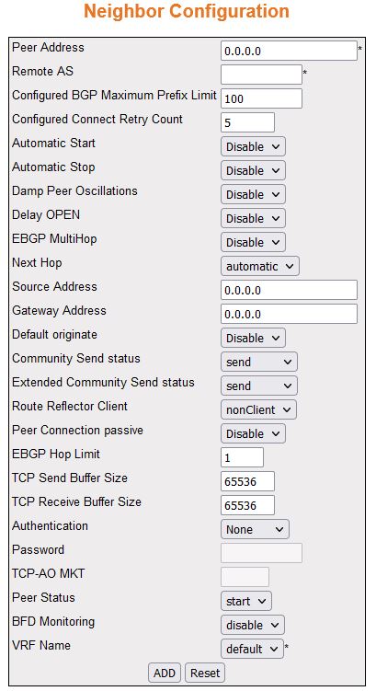
Task: Open the BFD Monitoring dropdown
Action: click(x=252, y=625)
